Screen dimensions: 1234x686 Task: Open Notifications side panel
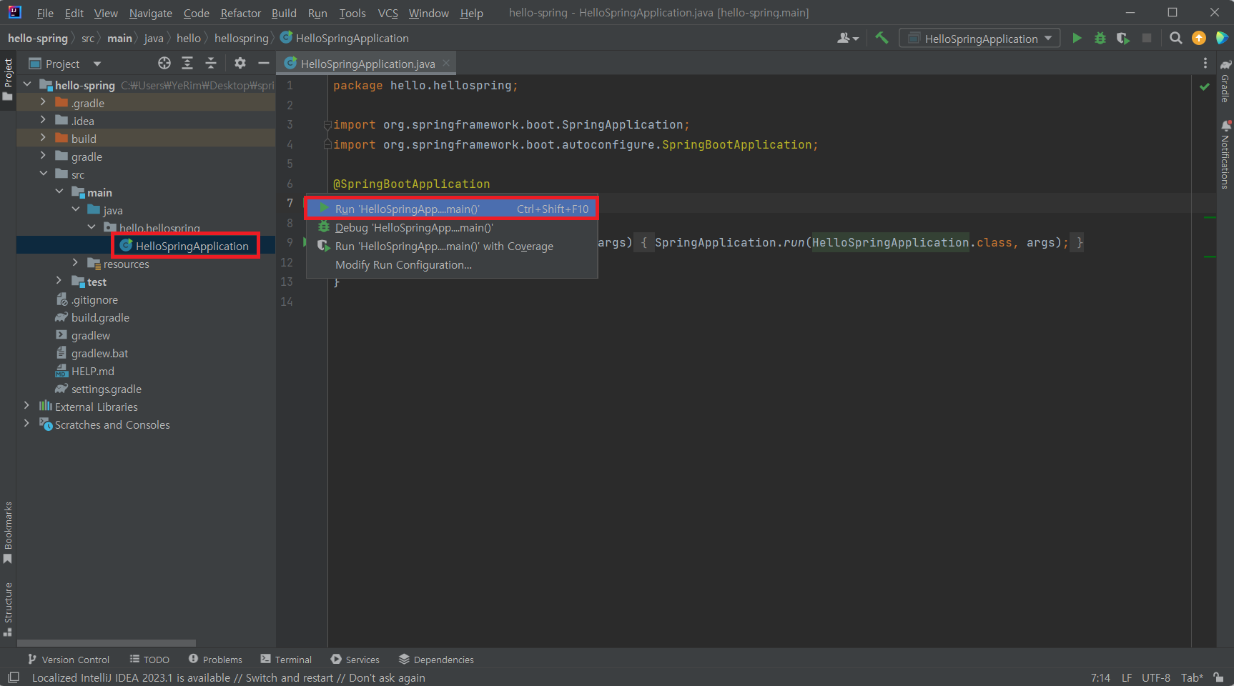pos(1225,154)
